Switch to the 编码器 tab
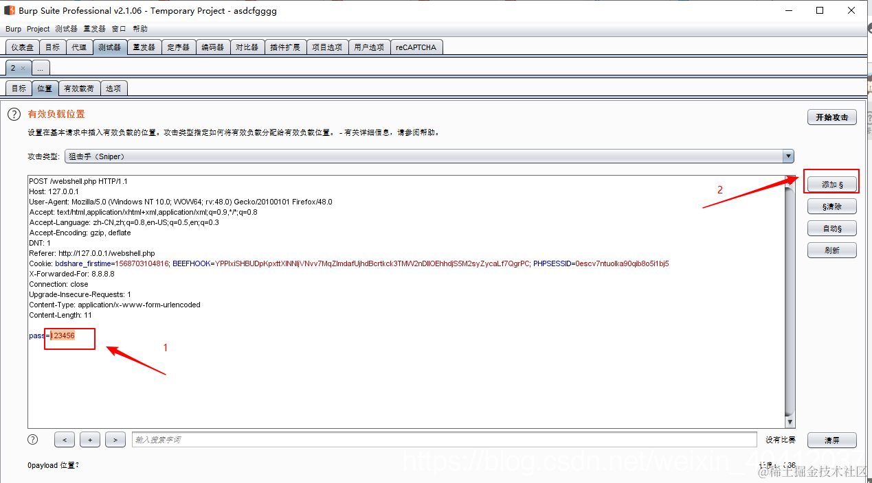The image size is (872, 483). click(213, 47)
